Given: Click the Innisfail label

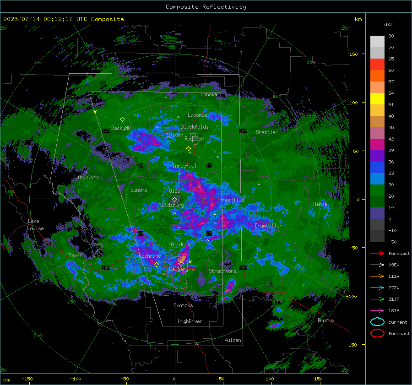Looking at the screenshot, I should [184, 166].
